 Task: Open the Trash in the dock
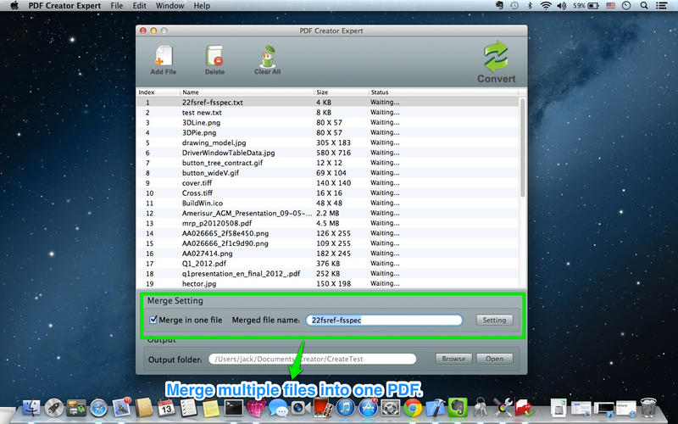coord(648,408)
